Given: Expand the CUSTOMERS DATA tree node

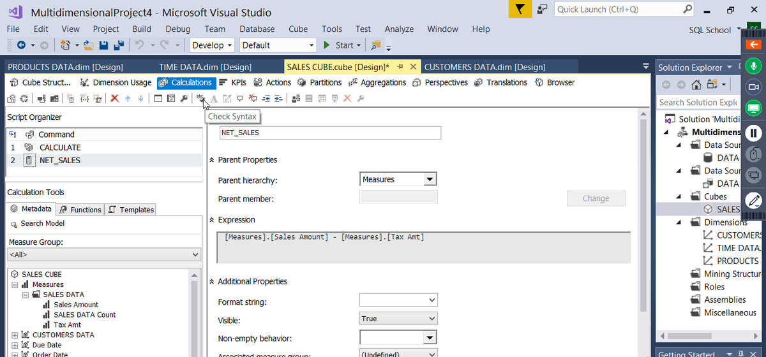Looking at the screenshot, I should coord(15,335).
